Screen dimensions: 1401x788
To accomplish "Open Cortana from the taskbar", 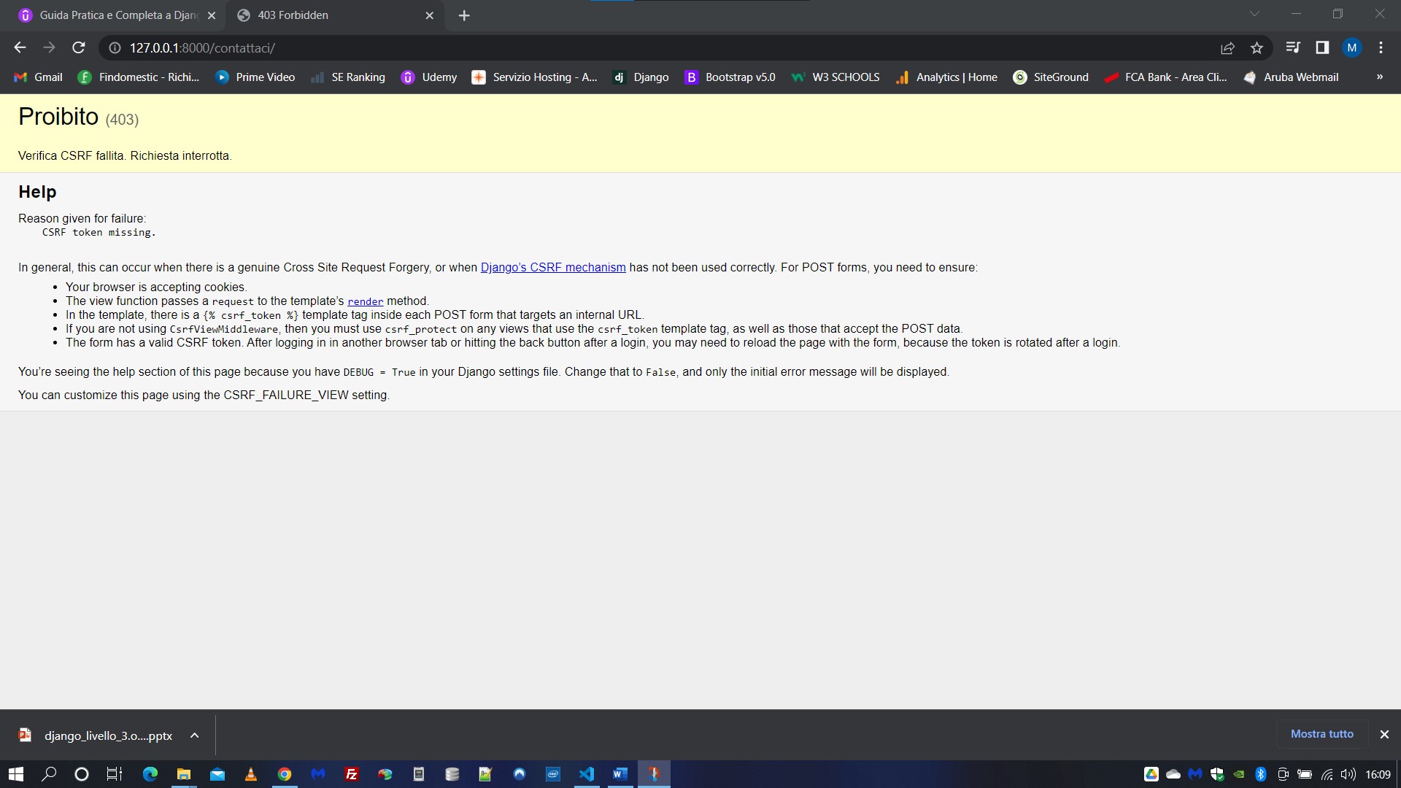I will coord(82,774).
